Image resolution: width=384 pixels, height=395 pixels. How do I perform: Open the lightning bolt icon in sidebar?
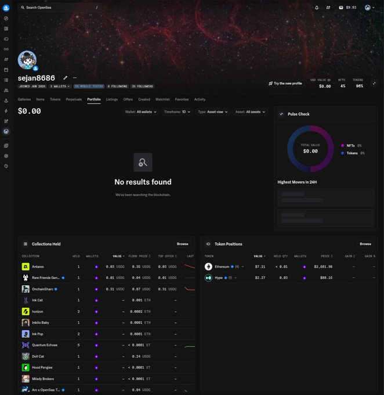[6, 111]
